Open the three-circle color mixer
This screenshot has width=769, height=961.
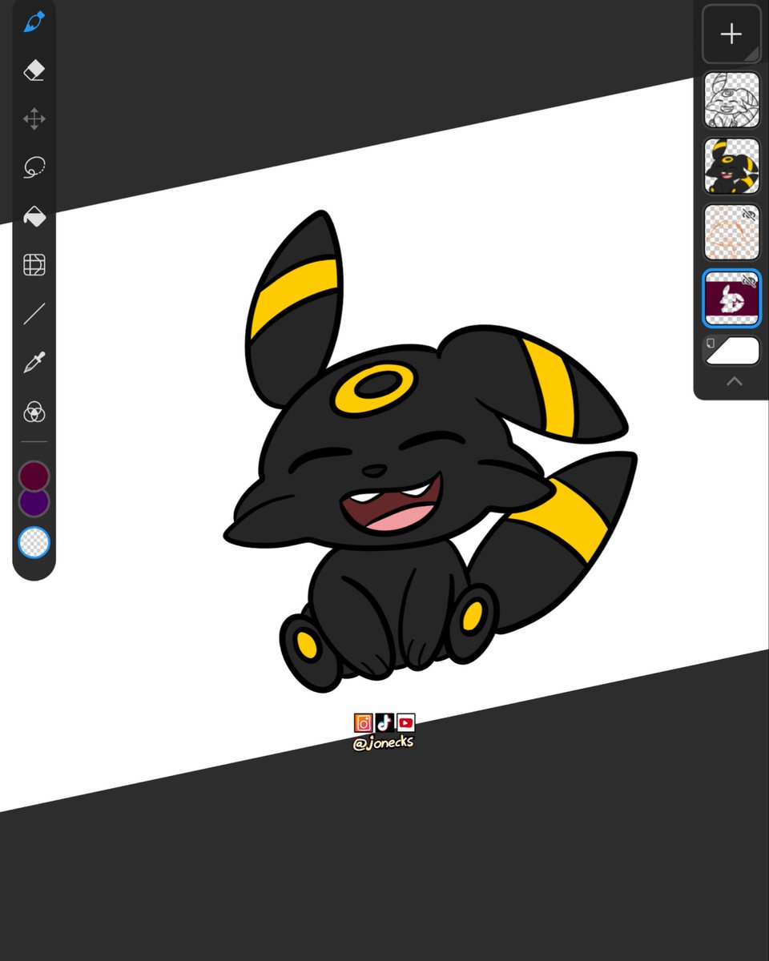34,412
